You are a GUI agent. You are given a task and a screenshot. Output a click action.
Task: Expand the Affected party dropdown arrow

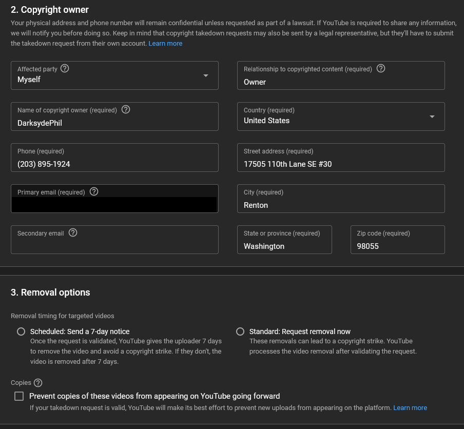[206, 75]
